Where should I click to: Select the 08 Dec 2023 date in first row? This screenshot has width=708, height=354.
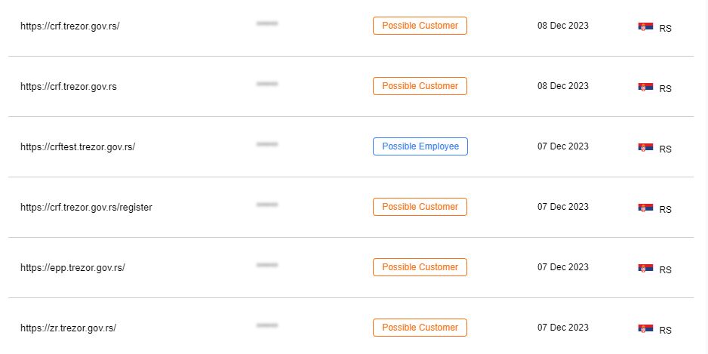click(x=563, y=26)
